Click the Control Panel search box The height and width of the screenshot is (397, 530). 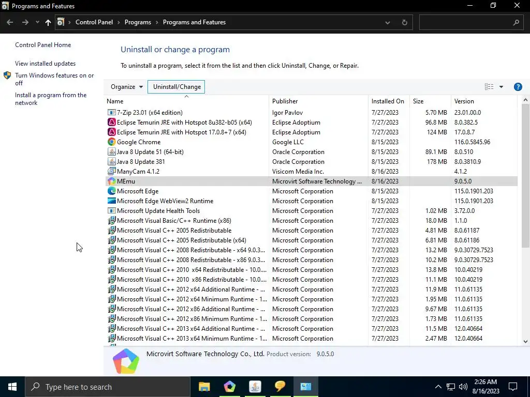coord(471,22)
